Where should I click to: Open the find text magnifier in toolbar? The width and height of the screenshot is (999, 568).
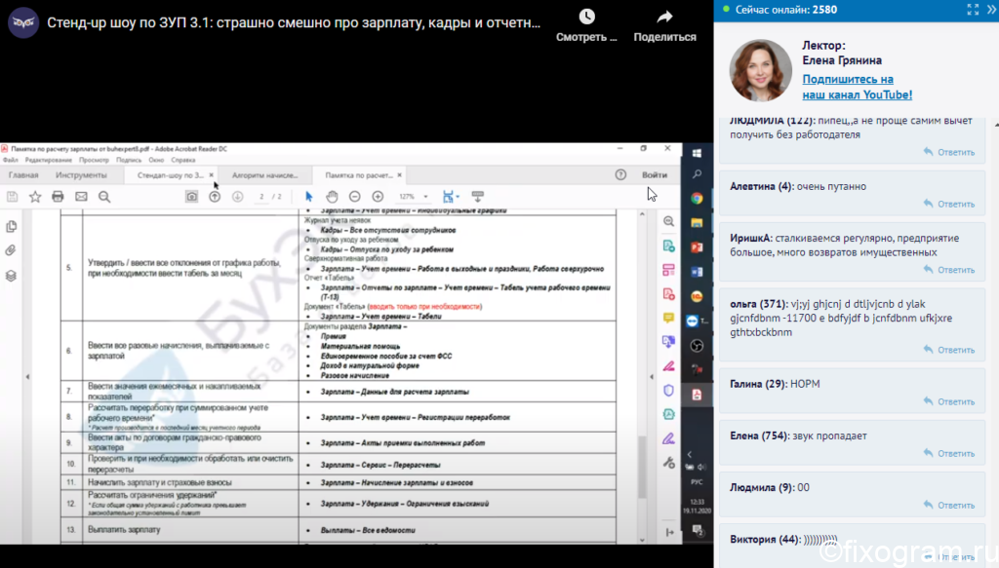104,197
